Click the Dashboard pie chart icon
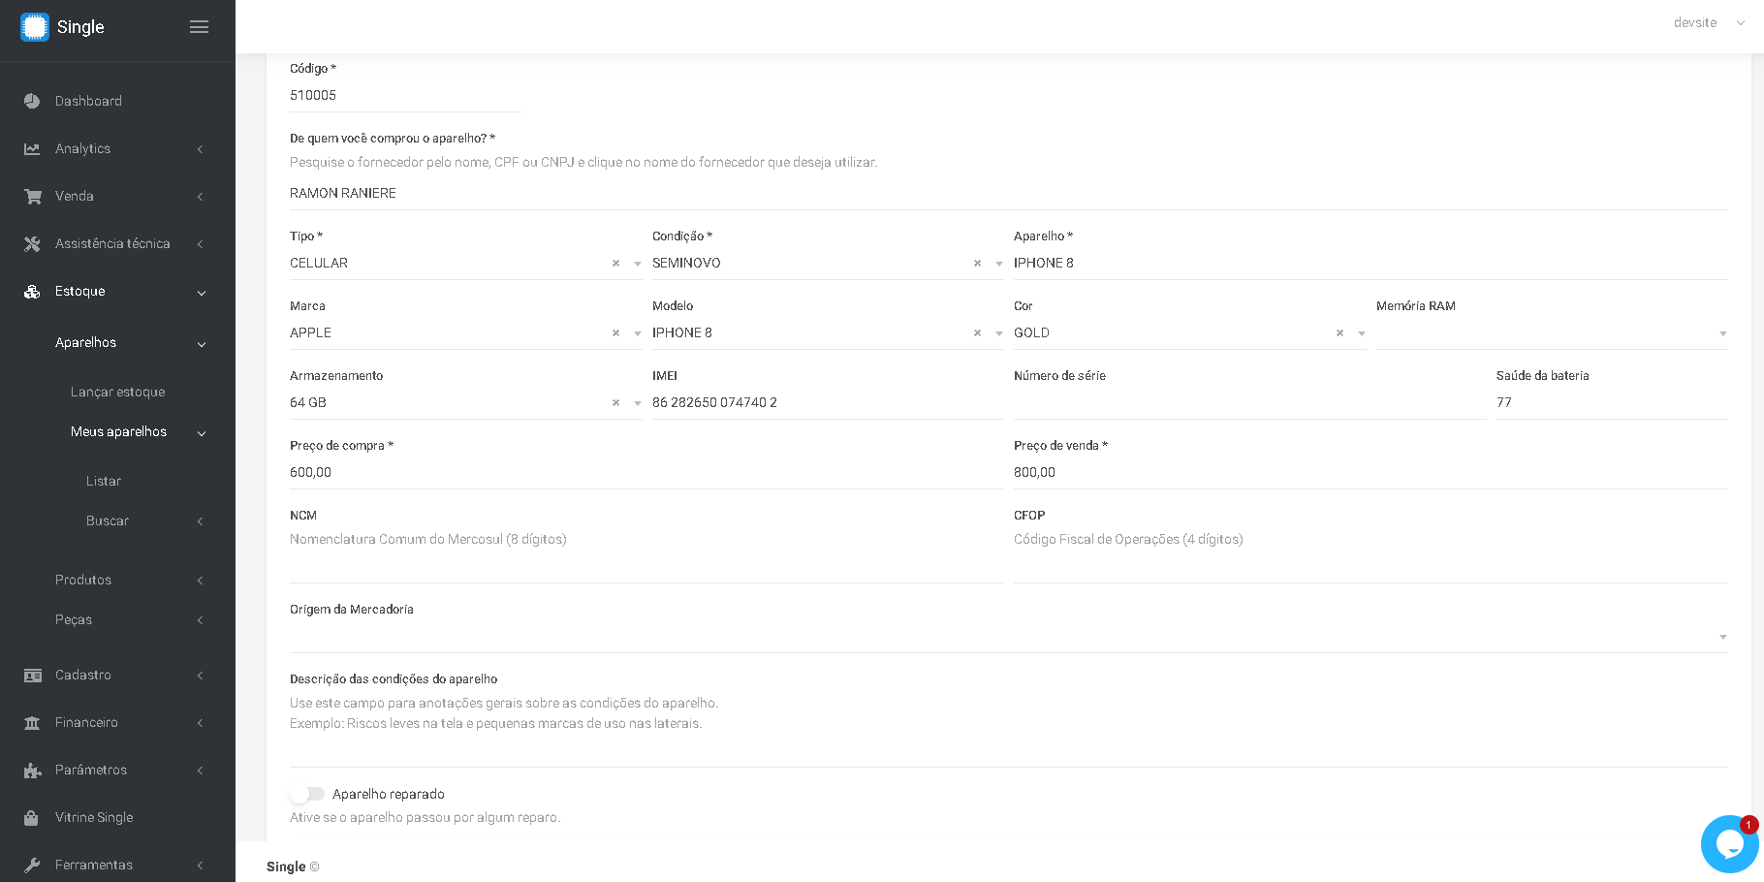The height and width of the screenshot is (882, 1764). [32, 101]
